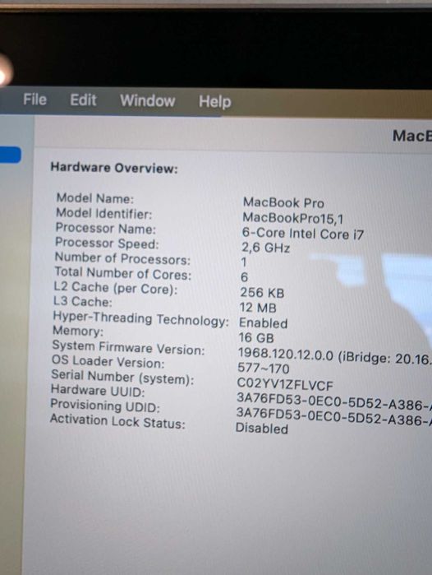Select the value 12 MB
This screenshot has height=575, width=432.
click(258, 308)
